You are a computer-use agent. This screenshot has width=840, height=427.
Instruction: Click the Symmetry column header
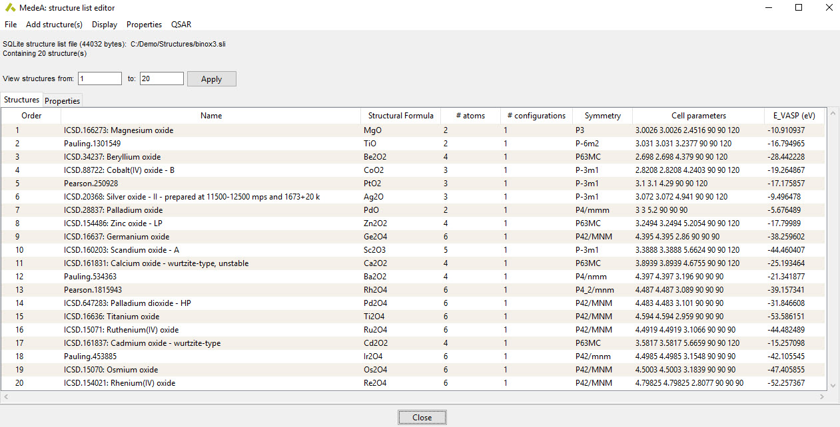(x=603, y=116)
